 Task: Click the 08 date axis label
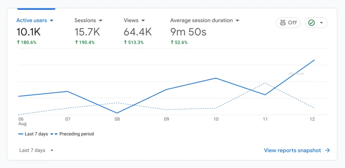tap(117, 119)
